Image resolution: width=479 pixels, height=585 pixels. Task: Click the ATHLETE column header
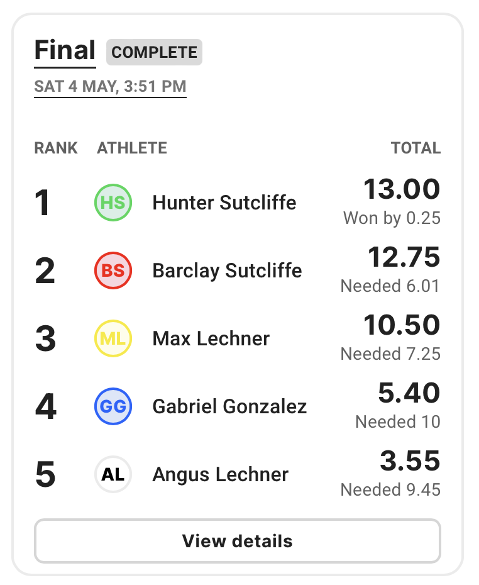(x=132, y=148)
